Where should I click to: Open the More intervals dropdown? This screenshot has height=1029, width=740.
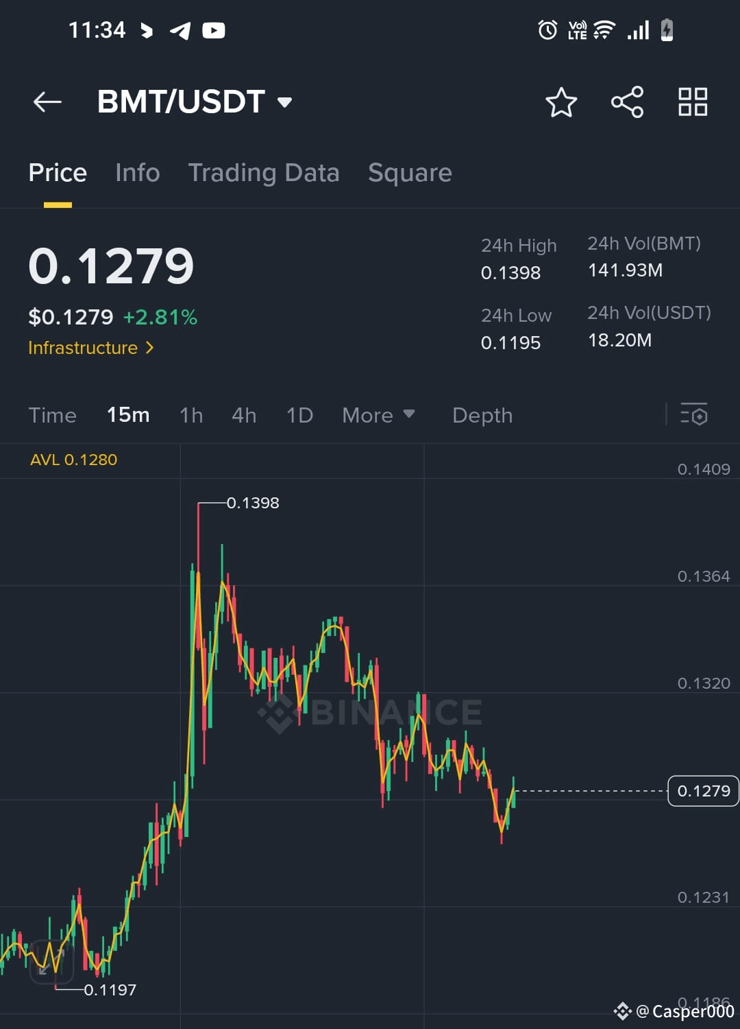point(378,415)
